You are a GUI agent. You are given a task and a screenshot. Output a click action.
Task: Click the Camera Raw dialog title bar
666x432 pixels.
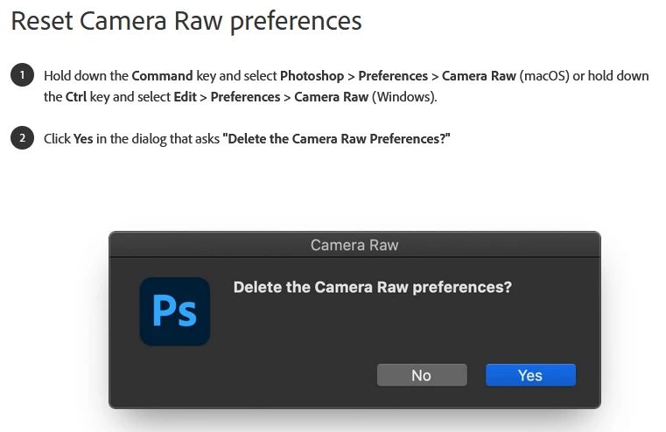click(354, 245)
